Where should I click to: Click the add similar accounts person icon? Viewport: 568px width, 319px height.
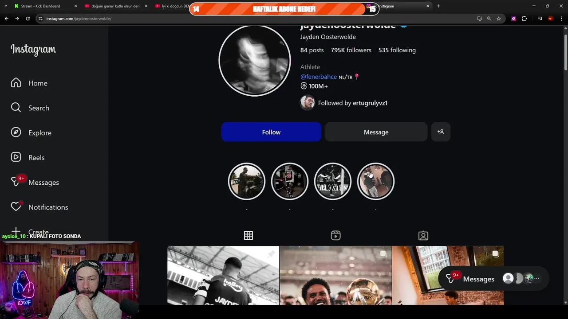441,132
